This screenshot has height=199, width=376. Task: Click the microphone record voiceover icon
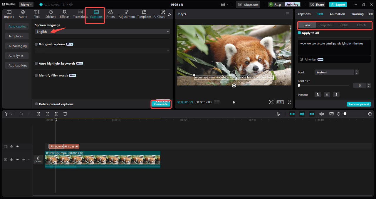(x=278, y=114)
